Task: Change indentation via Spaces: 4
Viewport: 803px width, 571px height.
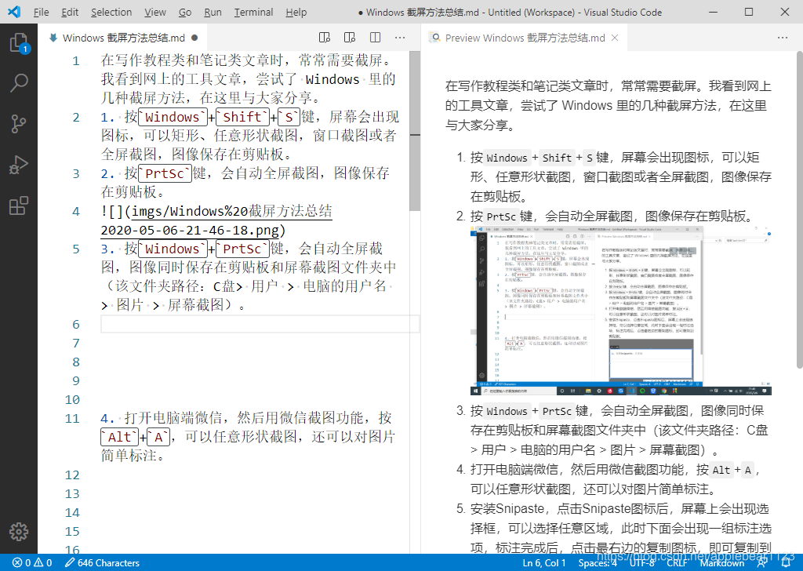Action: (598, 563)
